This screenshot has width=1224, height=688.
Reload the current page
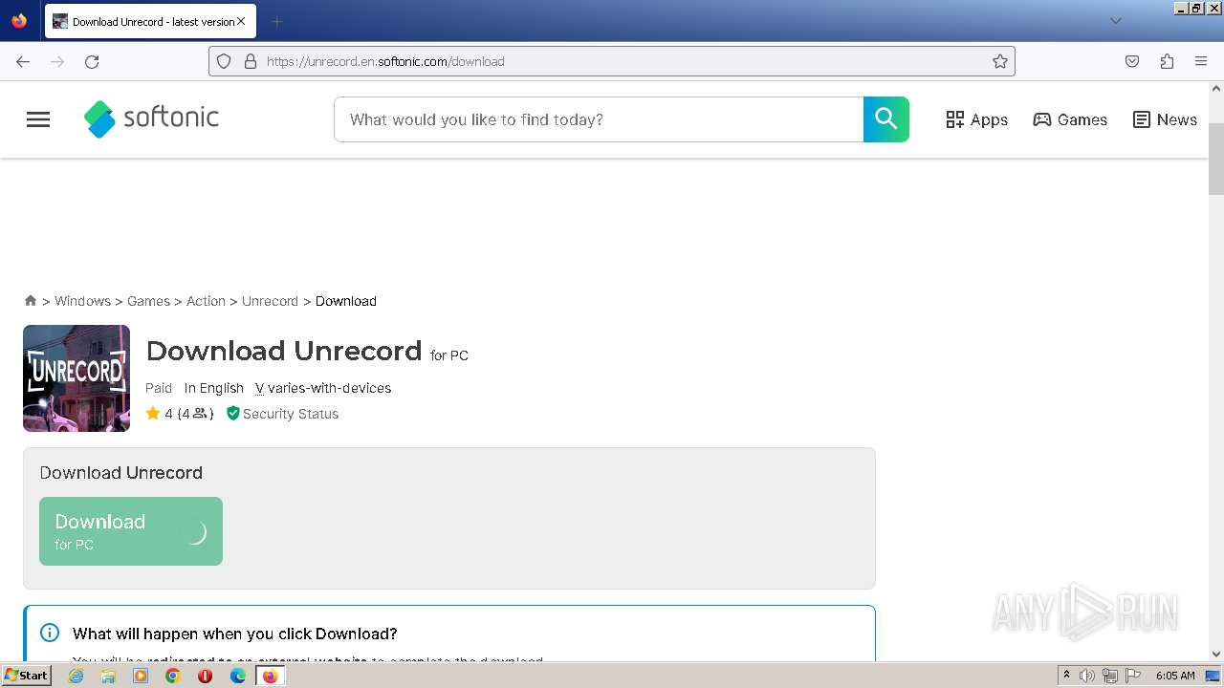tap(92, 61)
